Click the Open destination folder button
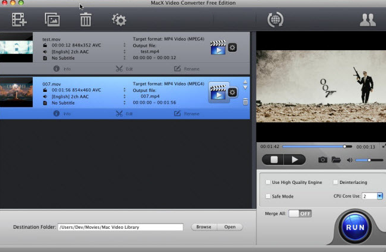 tap(230, 227)
